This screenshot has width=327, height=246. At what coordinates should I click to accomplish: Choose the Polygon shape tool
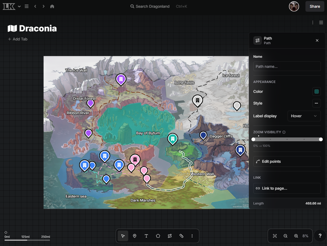click(158, 236)
